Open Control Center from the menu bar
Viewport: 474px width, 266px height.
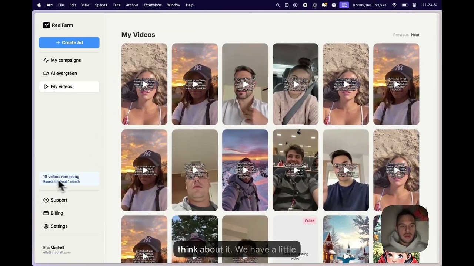point(414,5)
